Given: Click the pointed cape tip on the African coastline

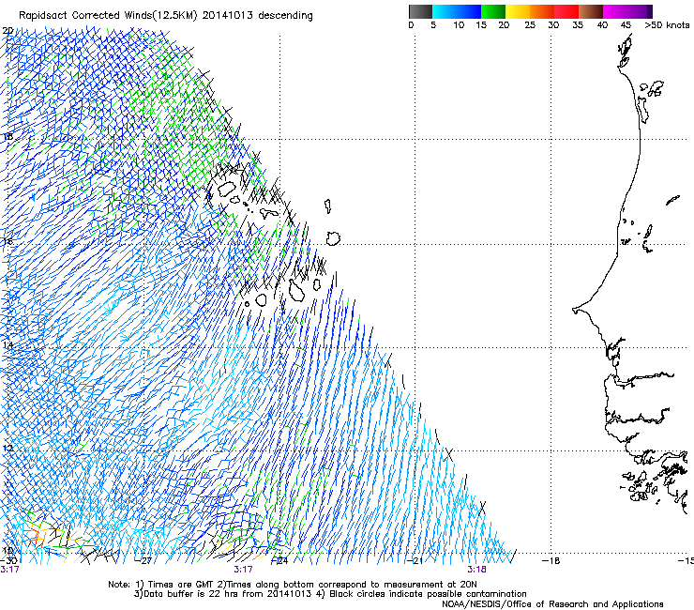Looking at the screenshot, I should [x=575, y=310].
